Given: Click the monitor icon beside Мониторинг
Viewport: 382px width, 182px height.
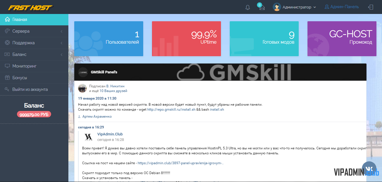Looking at the screenshot, I should (8, 66).
